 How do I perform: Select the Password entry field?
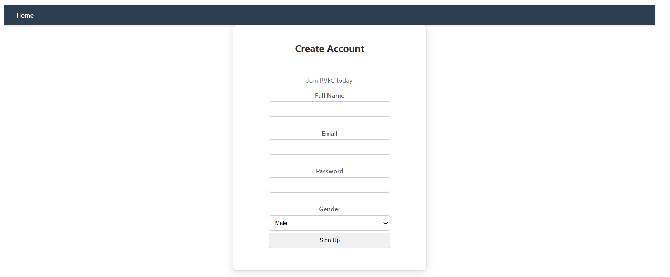coord(329,185)
